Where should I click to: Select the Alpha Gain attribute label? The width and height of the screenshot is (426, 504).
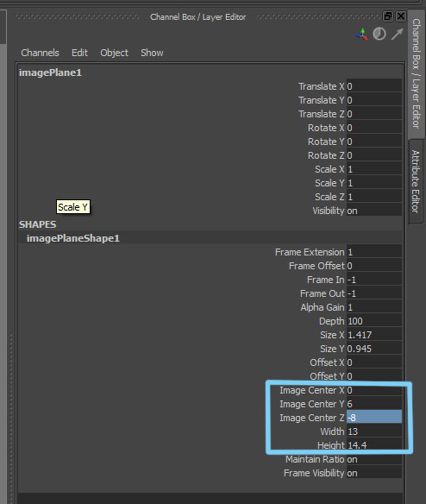click(323, 307)
